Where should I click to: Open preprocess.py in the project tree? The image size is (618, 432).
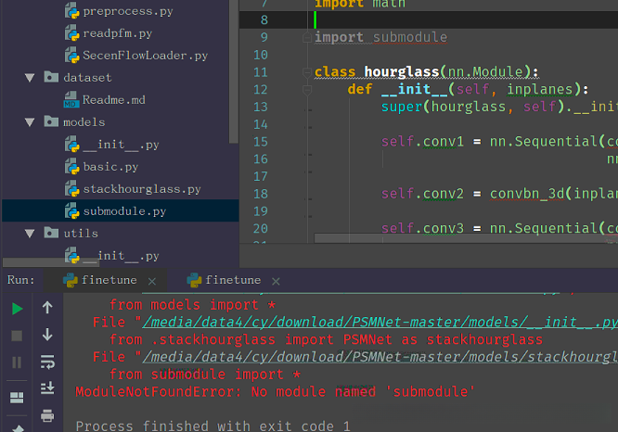(x=128, y=11)
